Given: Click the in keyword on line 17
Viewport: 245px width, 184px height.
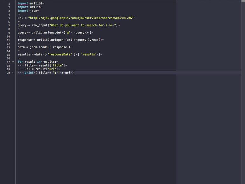Looking at the screenshot, I should 39,62.
